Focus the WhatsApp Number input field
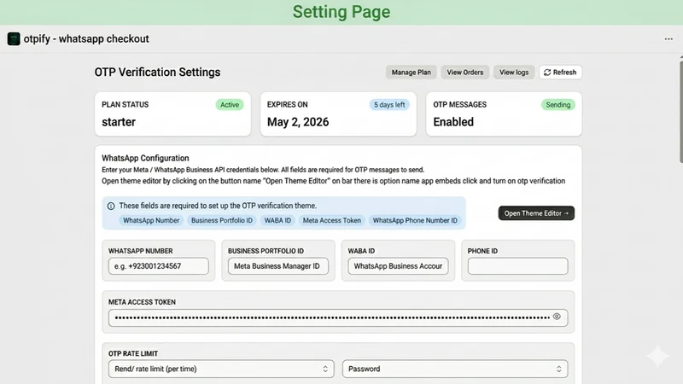683x384 pixels. [159, 266]
